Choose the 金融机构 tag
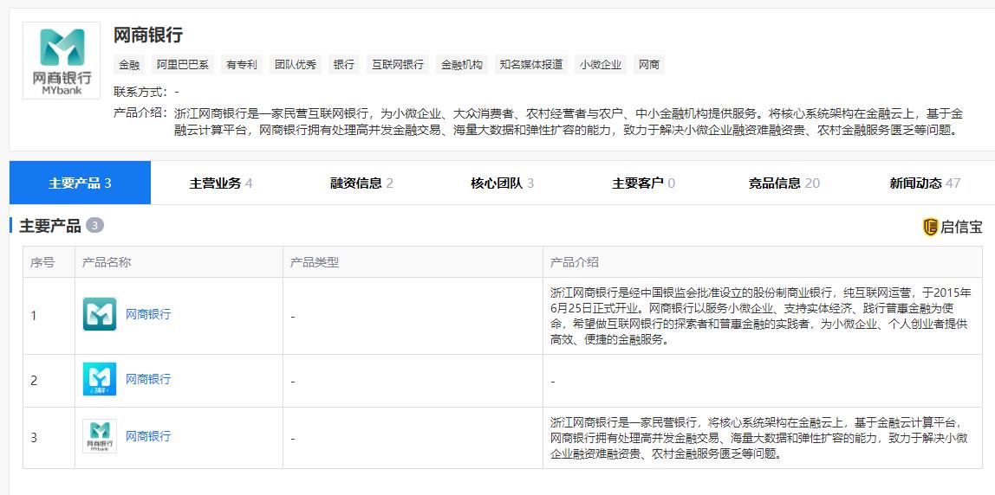Image resolution: width=995 pixels, height=495 pixels. 462,65
